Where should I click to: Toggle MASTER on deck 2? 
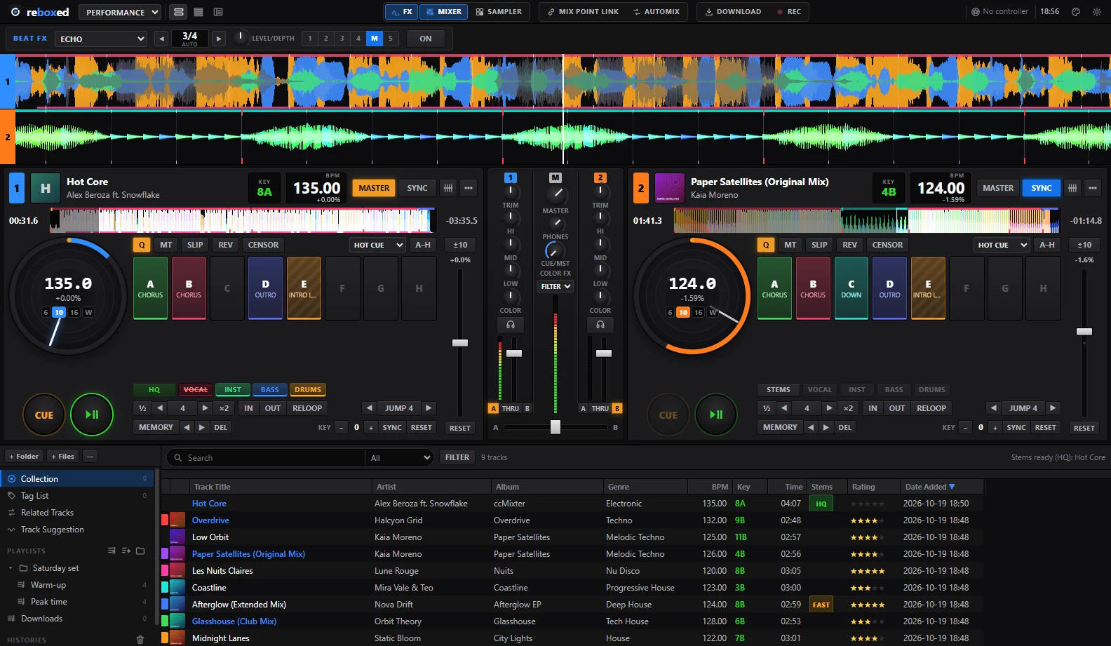click(x=998, y=188)
